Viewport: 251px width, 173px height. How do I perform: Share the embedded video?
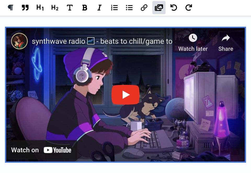pyautogui.click(x=226, y=42)
